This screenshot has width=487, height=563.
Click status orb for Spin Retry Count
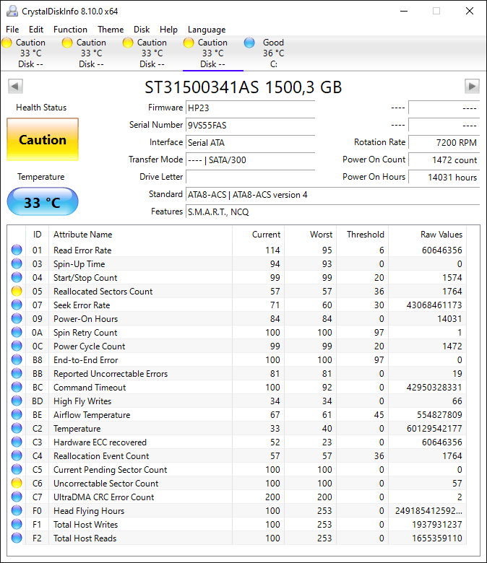click(17, 332)
